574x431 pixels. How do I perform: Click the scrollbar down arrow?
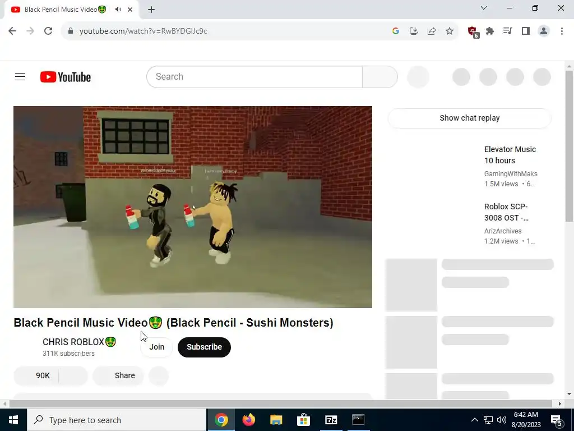click(569, 394)
